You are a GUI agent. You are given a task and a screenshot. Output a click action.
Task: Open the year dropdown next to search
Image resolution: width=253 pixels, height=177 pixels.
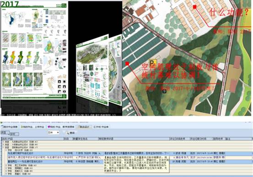click(x=53, y=133)
